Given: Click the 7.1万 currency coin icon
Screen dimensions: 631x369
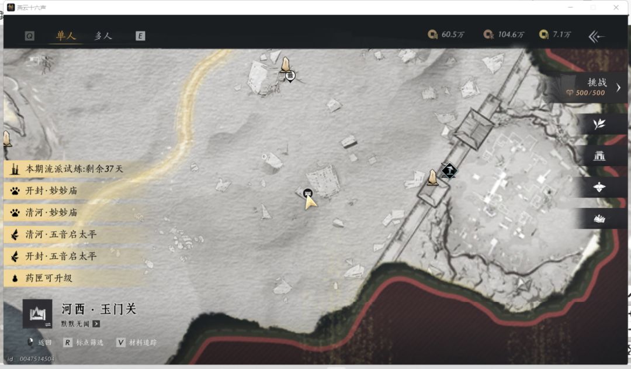Looking at the screenshot, I should pyautogui.click(x=544, y=35).
